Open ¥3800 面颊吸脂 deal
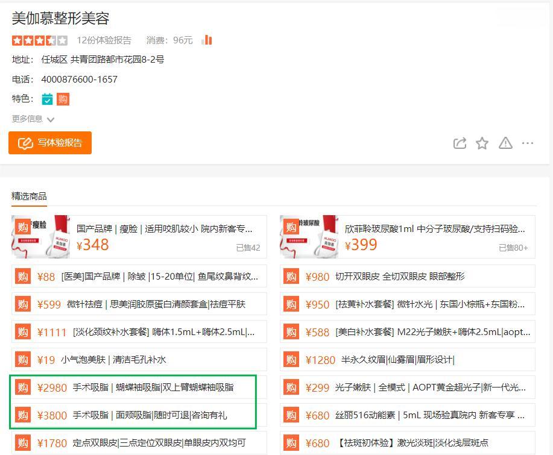The image size is (553, 455). click(150, 415)
